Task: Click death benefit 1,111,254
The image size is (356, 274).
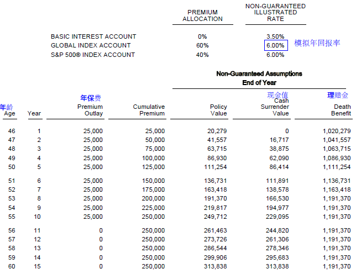Action: click(x=337, y=167)
